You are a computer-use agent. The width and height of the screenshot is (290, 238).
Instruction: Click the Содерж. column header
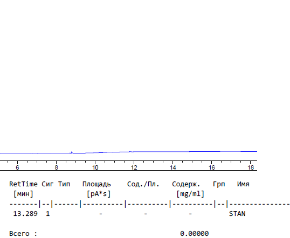coord(186,184)
